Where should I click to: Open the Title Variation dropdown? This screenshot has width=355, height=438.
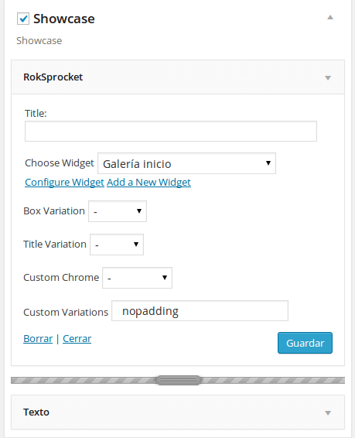click(x=117, y=245)
